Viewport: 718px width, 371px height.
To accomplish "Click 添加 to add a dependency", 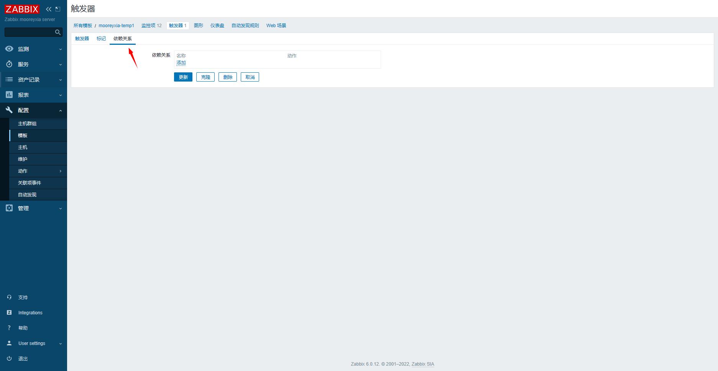I will click(181, 63).
